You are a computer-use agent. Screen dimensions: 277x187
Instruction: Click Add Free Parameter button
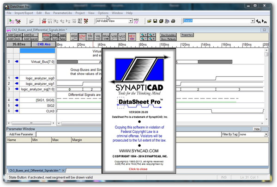point(21,134)
